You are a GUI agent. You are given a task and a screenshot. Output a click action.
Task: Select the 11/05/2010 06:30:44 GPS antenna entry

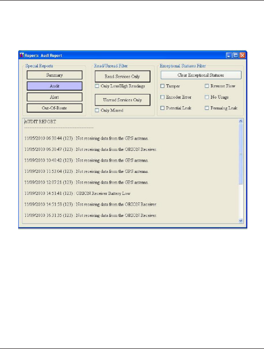[x=86, y=138]
